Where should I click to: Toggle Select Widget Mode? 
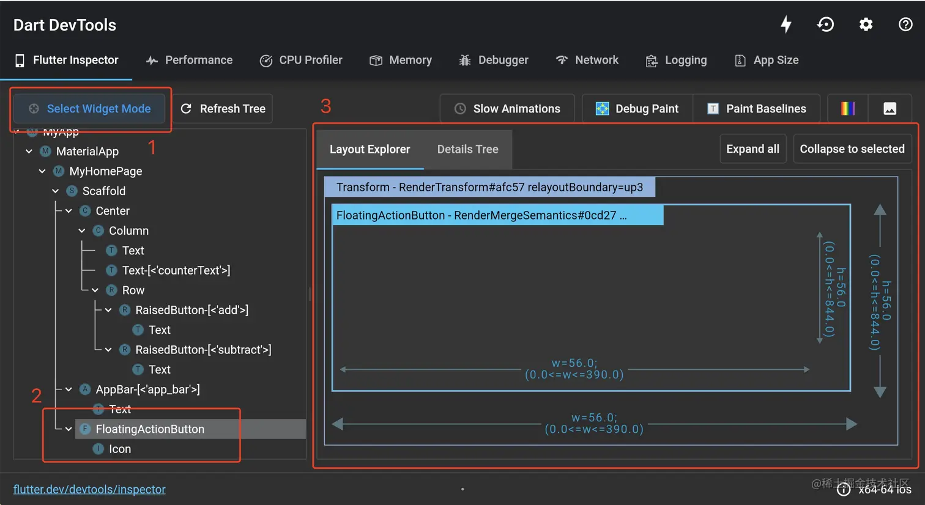[x=89, y=109]
